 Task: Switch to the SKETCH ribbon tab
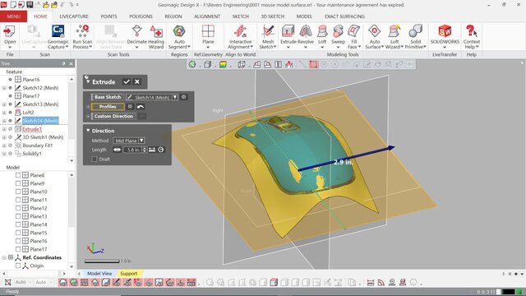[241, 16]
